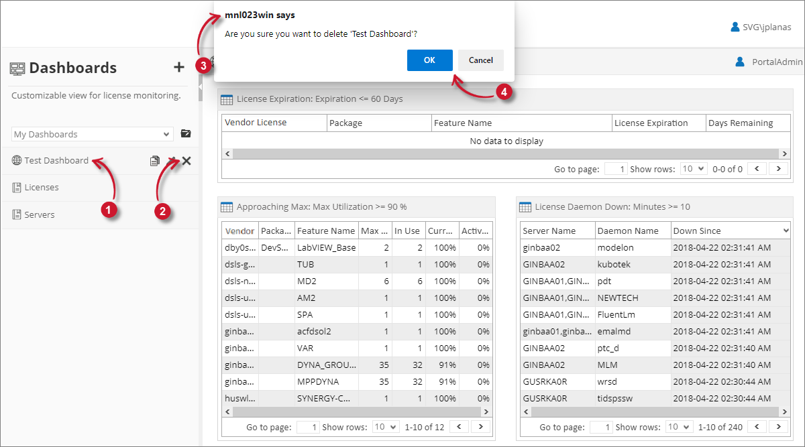The height and width of the screenshot is (447, 805).
Task: Select the kubotek daemon cell
Action: coord(633,264)
